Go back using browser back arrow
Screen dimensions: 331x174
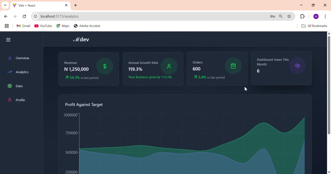coord(6,16)
